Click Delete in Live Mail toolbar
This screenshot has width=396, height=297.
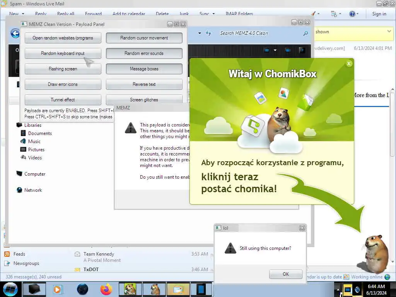pos(162,14)
